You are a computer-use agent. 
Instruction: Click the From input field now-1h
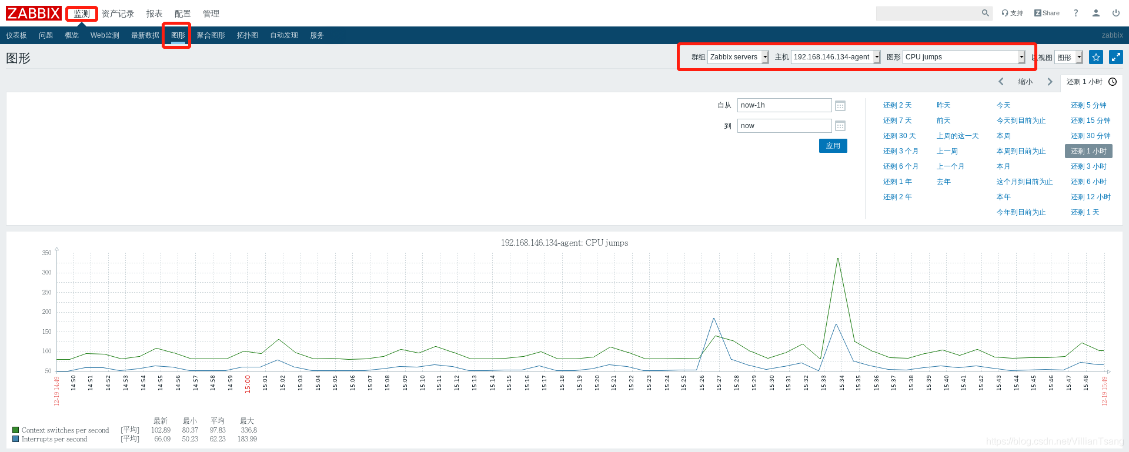[784, 105]
